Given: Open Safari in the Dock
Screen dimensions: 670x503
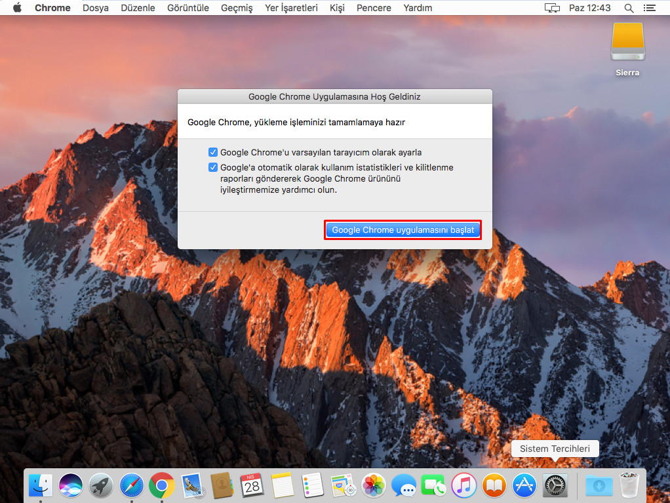Looking at the screenshot, I should point(131,485).
